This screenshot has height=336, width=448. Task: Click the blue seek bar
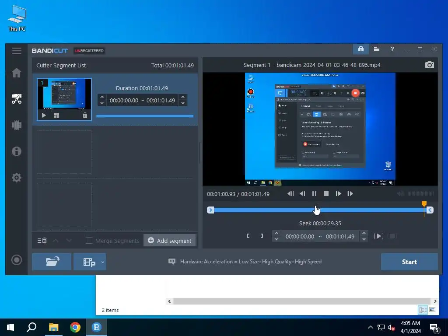pos(319,210)
